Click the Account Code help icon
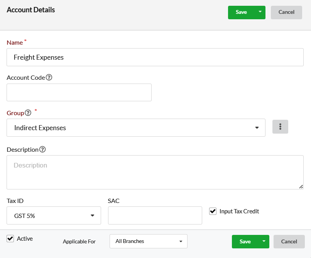311x258 pixels. [49, 77]
